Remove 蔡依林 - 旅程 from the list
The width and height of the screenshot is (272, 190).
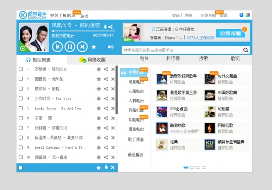(x=113, y=89)
